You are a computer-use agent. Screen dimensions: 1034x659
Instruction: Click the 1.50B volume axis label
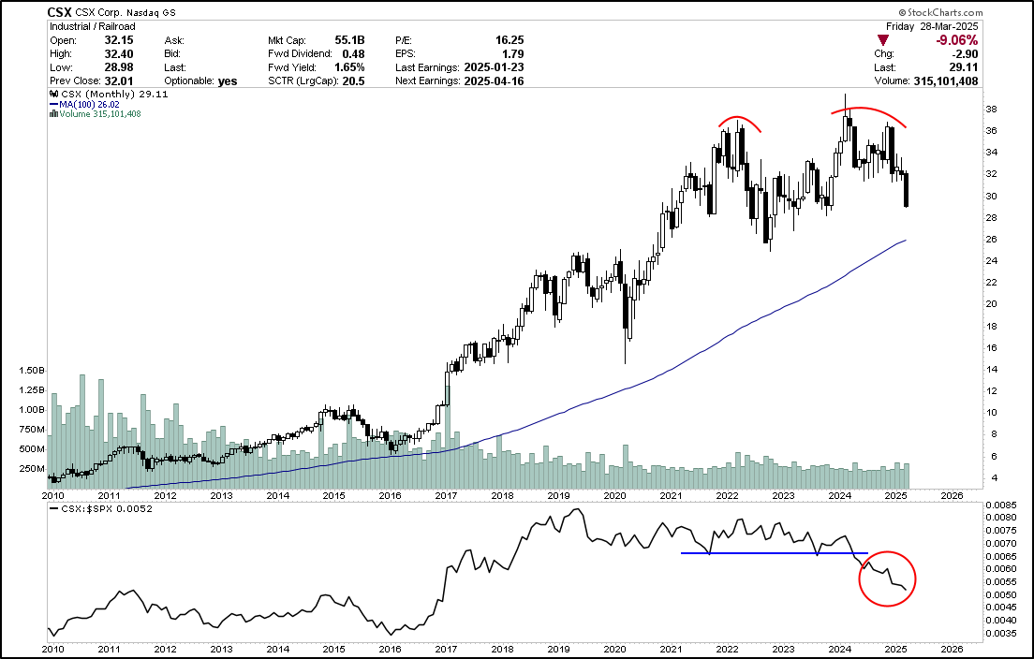[32, 371]
